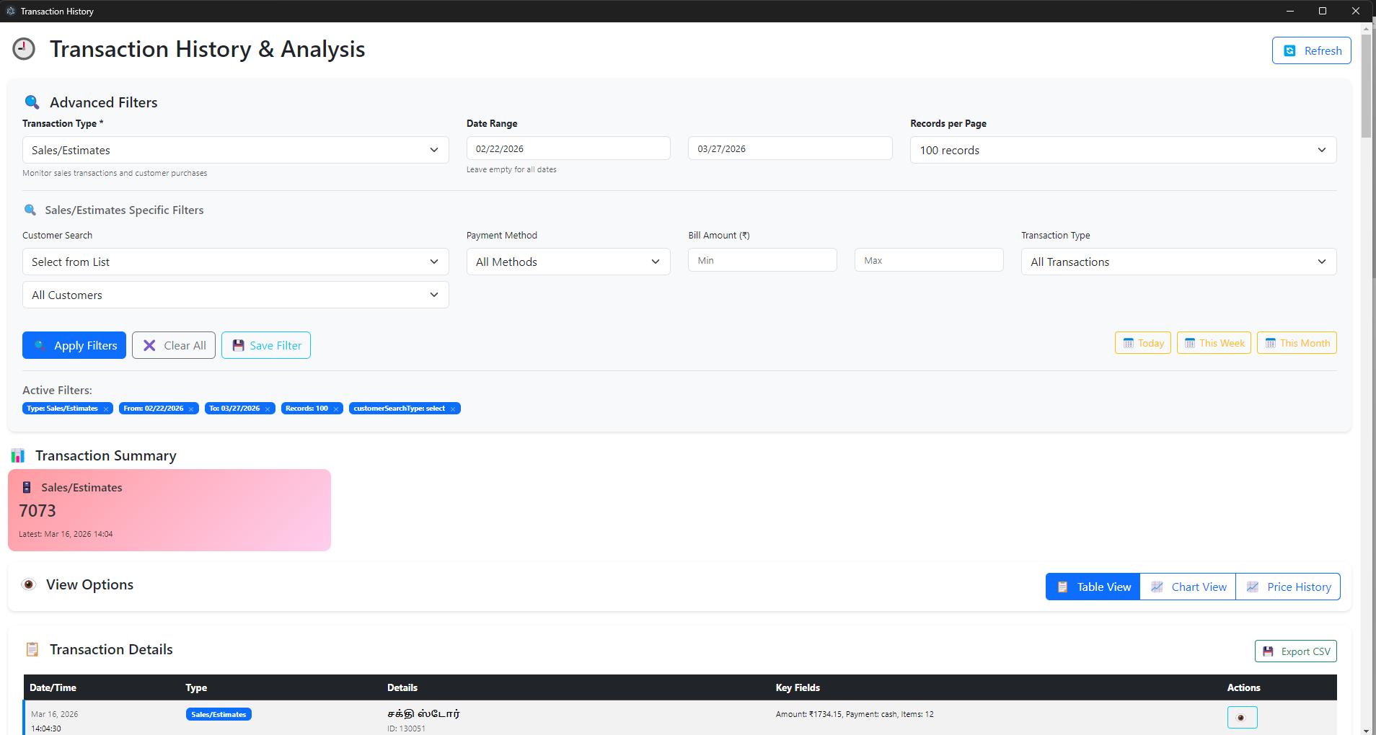This screenshot has height=735, width=1376.
Task: Click the clipboard icon beside Transaction Details
Action: click(32, 649)
